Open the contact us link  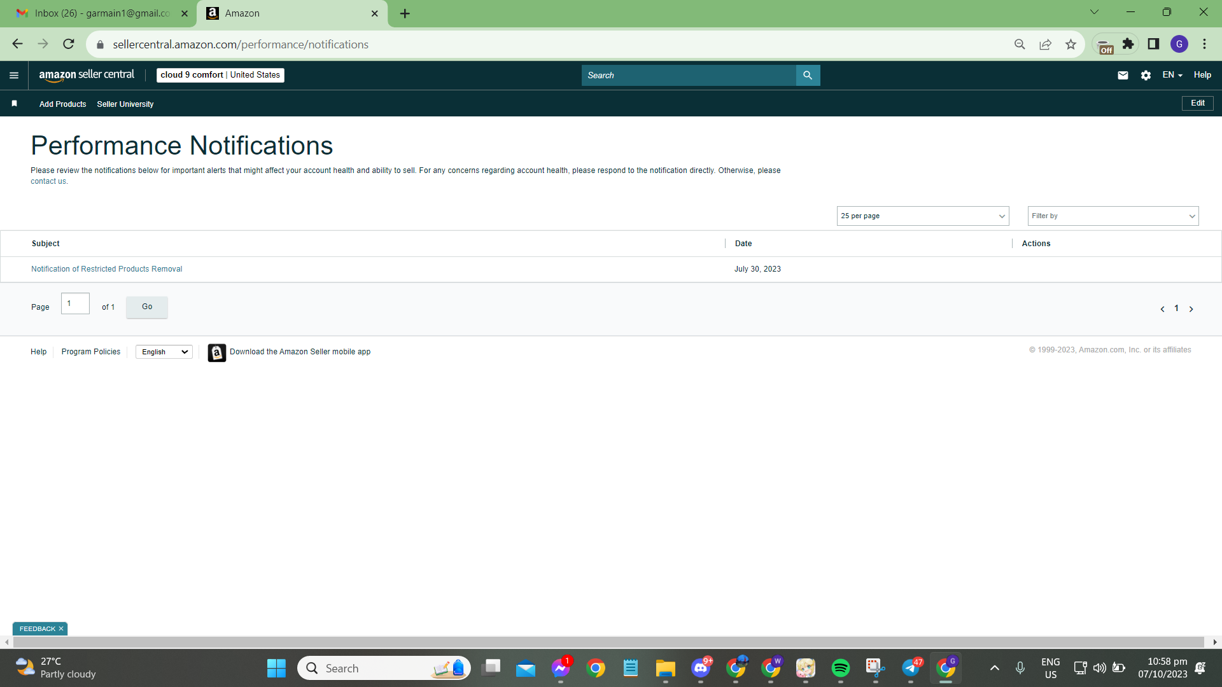(48, 181)
